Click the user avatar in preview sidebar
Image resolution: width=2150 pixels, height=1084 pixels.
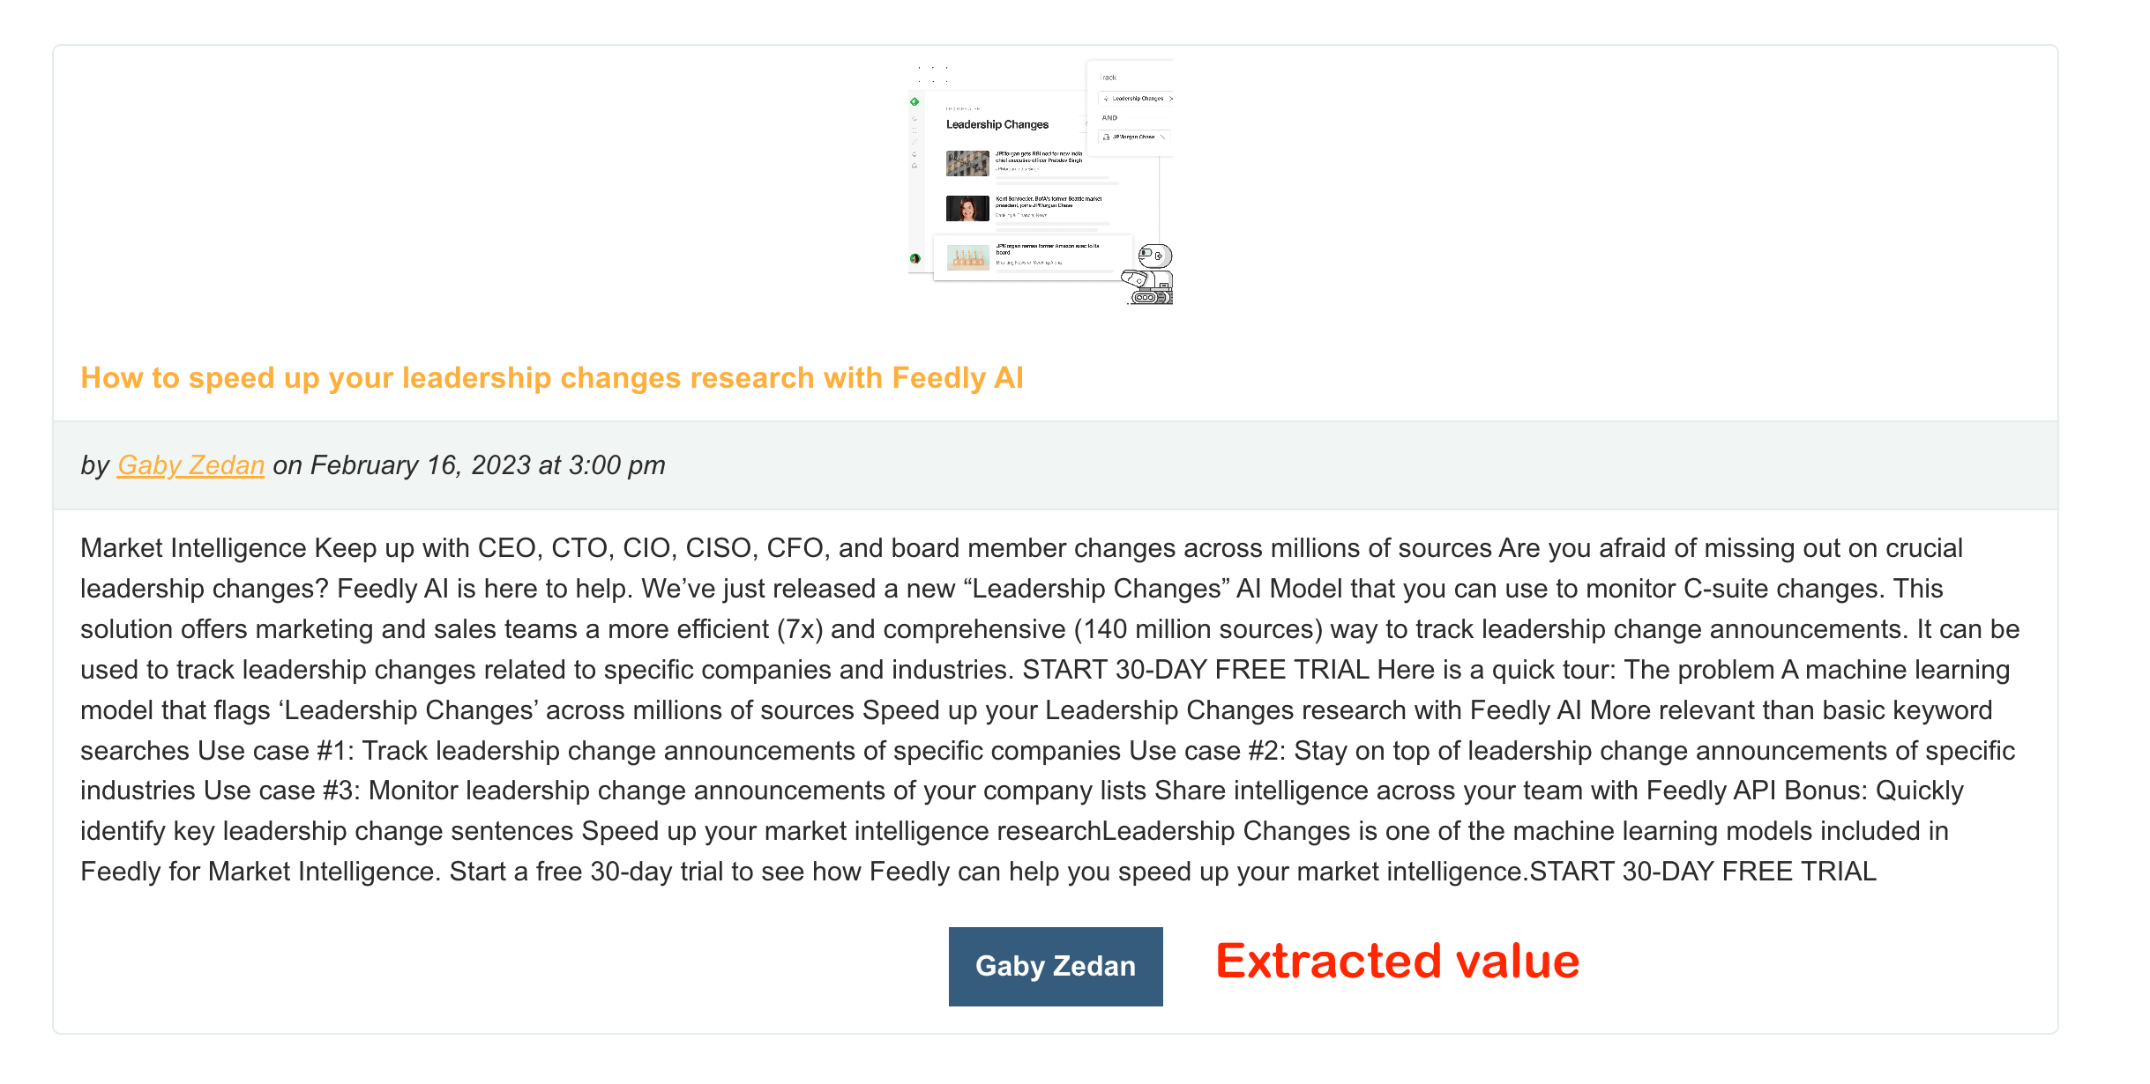pos(915,258)
